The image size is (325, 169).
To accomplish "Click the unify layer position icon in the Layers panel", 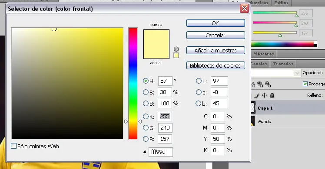I will (253, 84).
